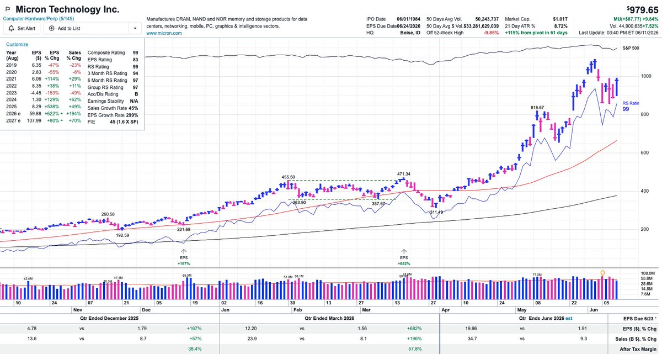Click the 260.58 price high label
Viewport: 662px width, 354px height.
[108, 214]
